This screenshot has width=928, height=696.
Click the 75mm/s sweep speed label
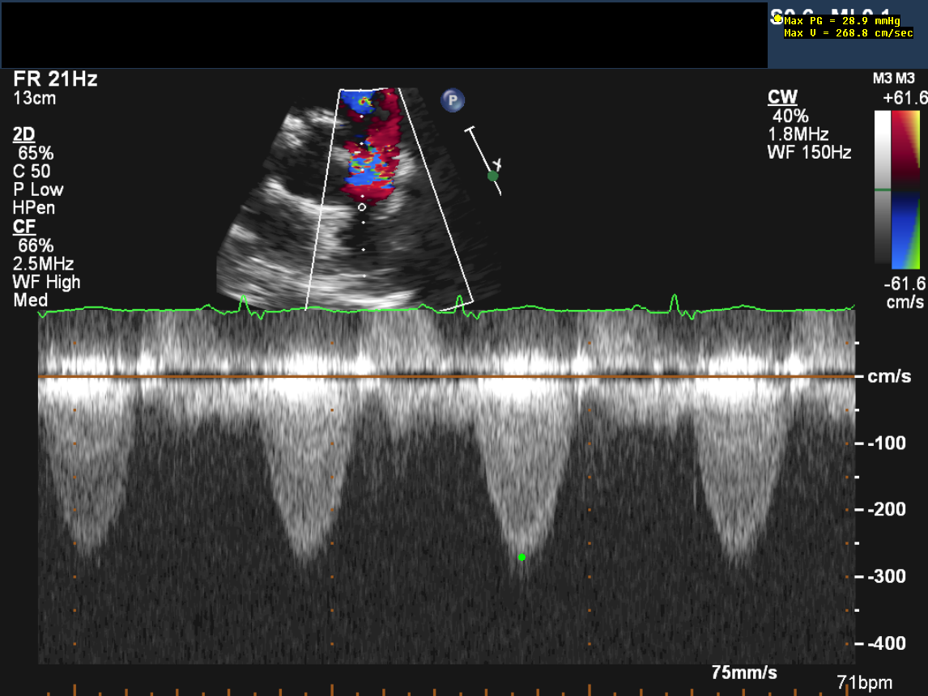point(744,673)
